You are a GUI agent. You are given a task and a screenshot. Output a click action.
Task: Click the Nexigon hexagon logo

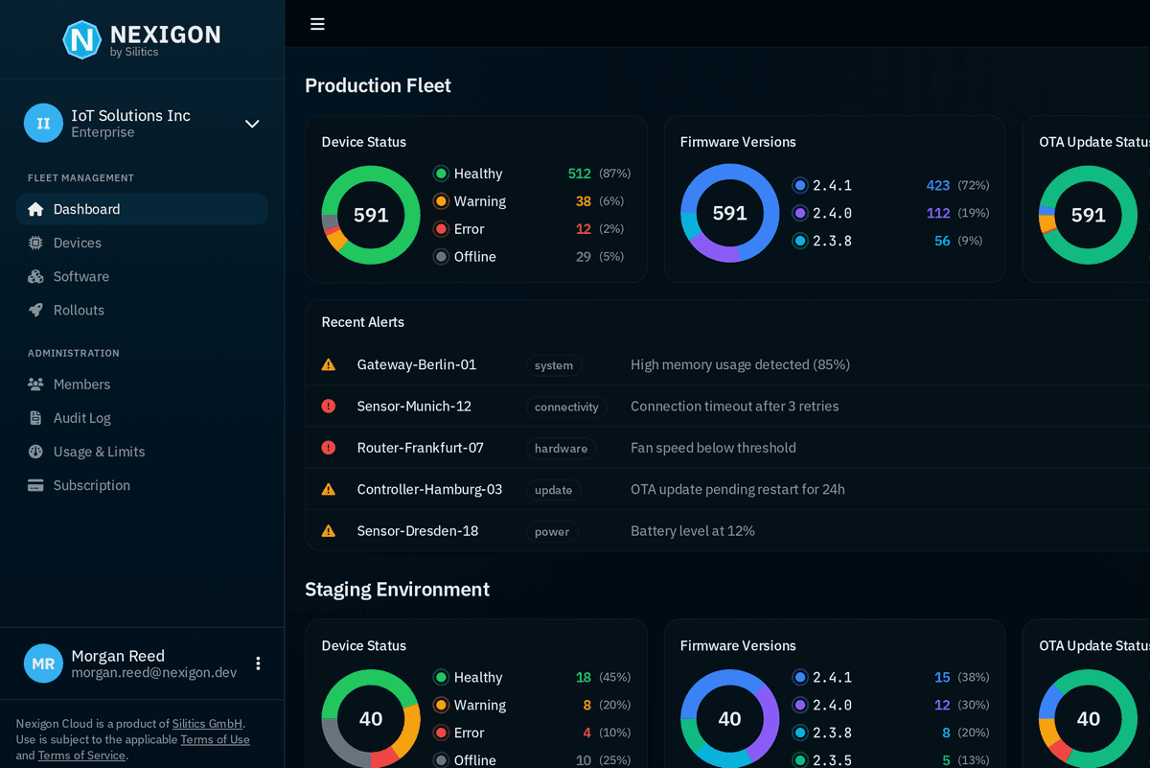click(x=81, y=39)
